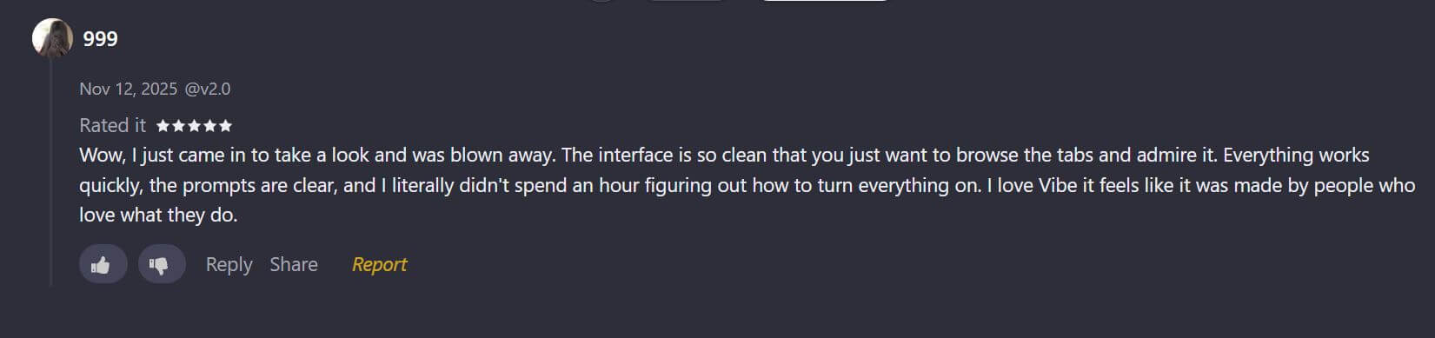Share this review comment
This screenshot has height=338, width=1435.
point(294,264)
